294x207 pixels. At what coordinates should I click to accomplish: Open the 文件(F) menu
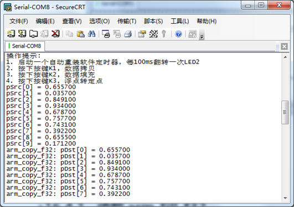point(19,21)
